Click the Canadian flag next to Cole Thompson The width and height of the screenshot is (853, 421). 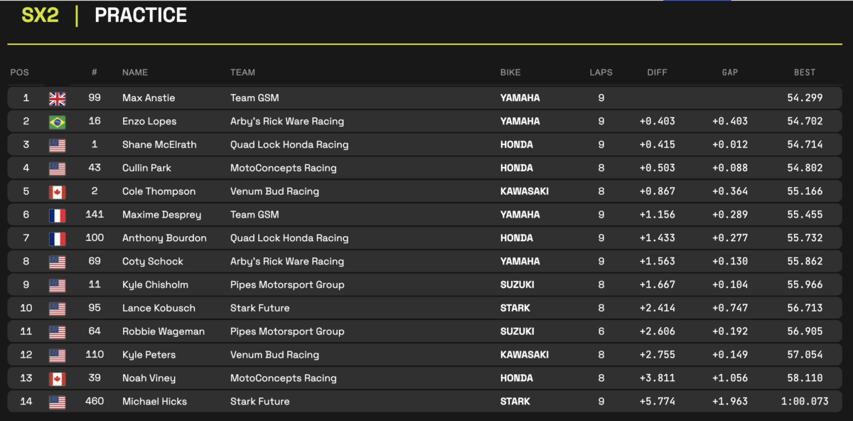tap(57, 192)
